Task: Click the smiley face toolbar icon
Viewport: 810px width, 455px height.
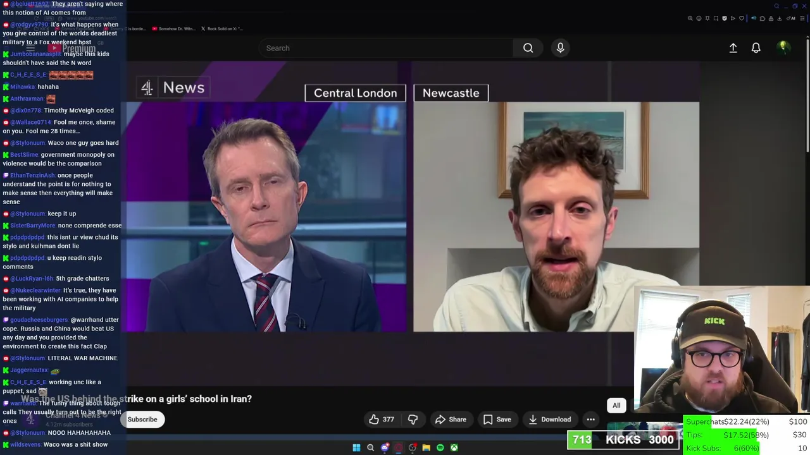Action: click(699, 18)
